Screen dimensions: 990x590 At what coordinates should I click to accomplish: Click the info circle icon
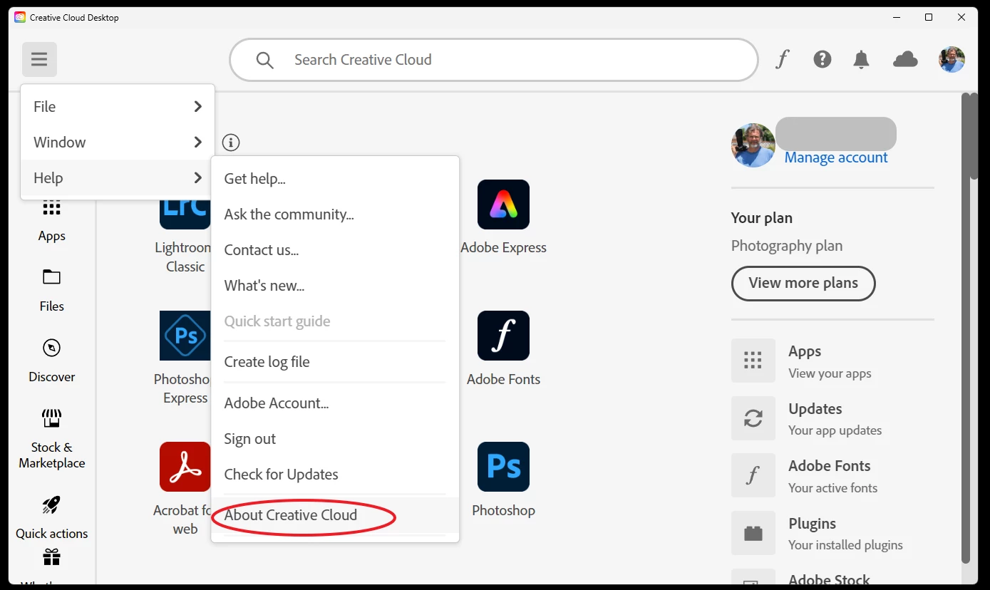[x=231, y=143]
